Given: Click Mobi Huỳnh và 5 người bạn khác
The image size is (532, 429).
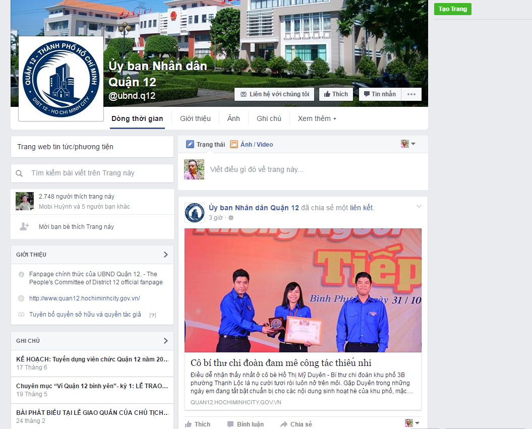Looking at the screenshot, I should pos(84,207).
